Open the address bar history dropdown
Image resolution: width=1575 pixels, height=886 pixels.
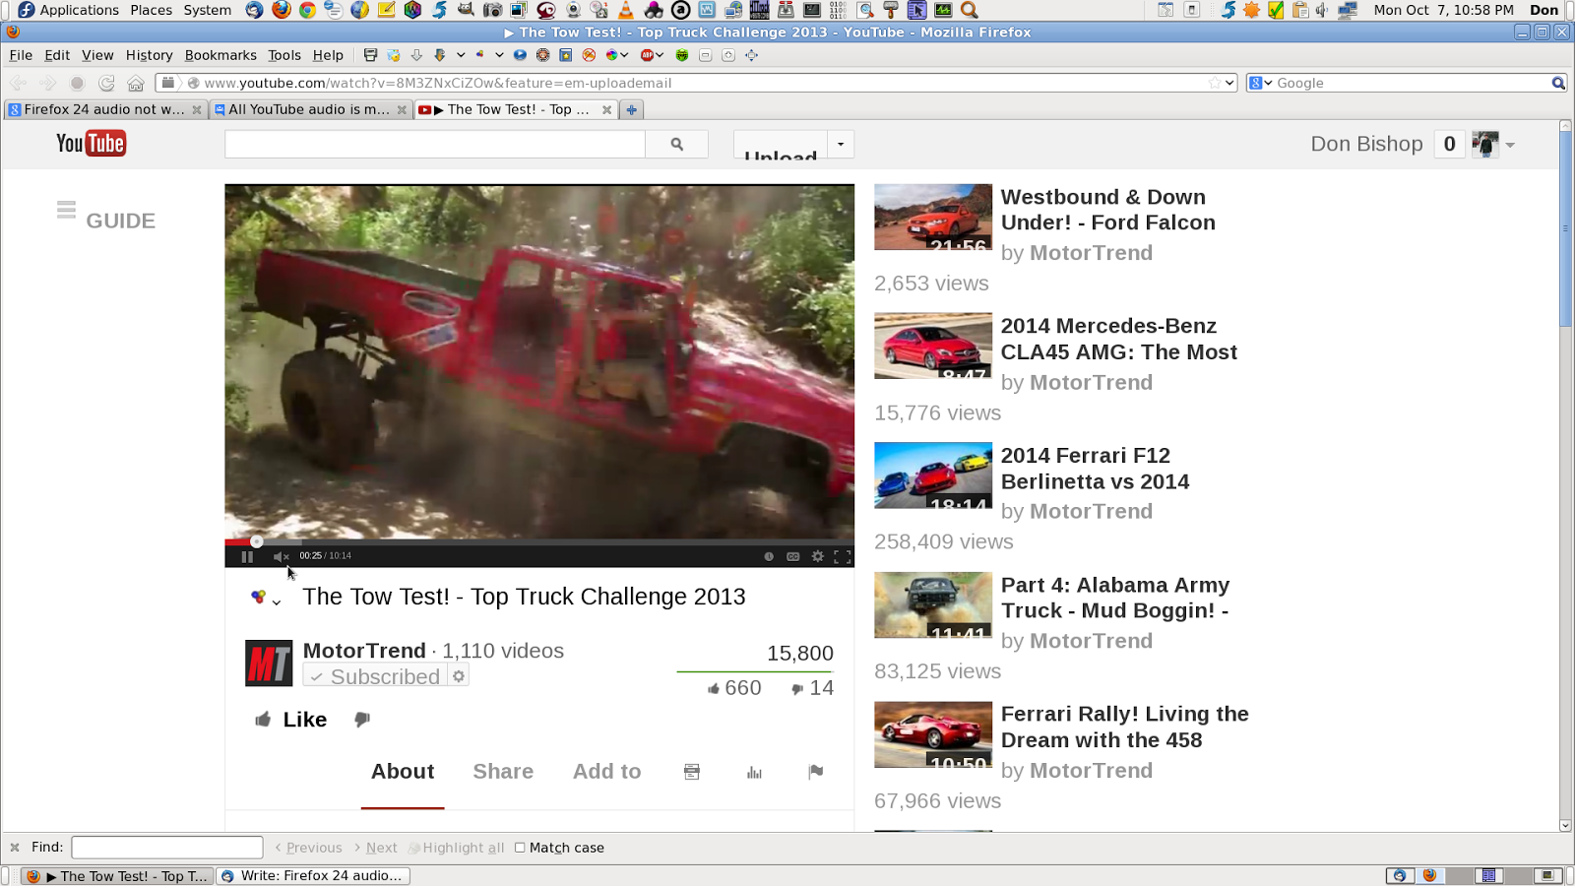[1229, 83]
